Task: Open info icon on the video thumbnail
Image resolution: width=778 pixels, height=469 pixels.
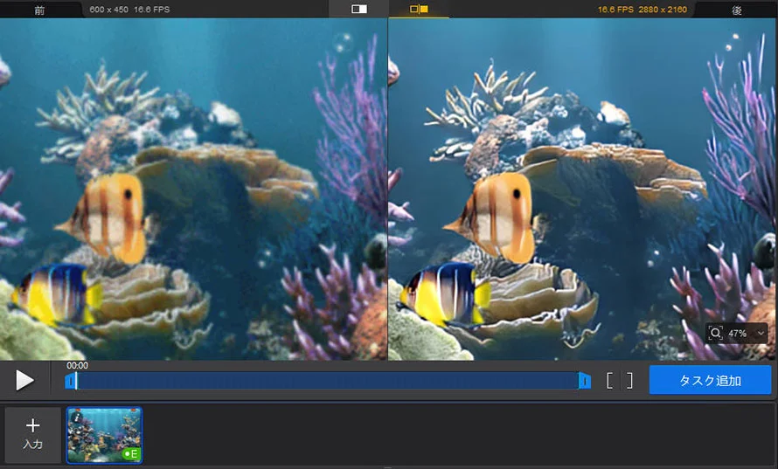Action: click(x=76, y=418)
